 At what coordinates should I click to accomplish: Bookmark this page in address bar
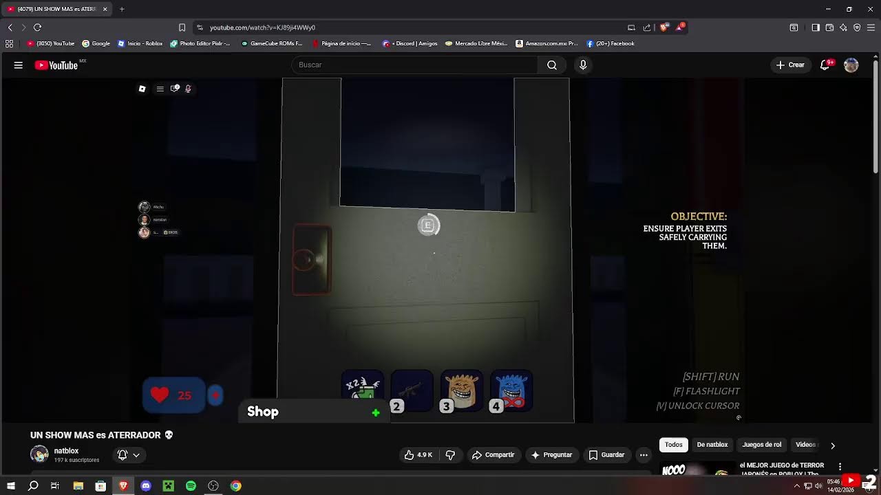point(182,27)
